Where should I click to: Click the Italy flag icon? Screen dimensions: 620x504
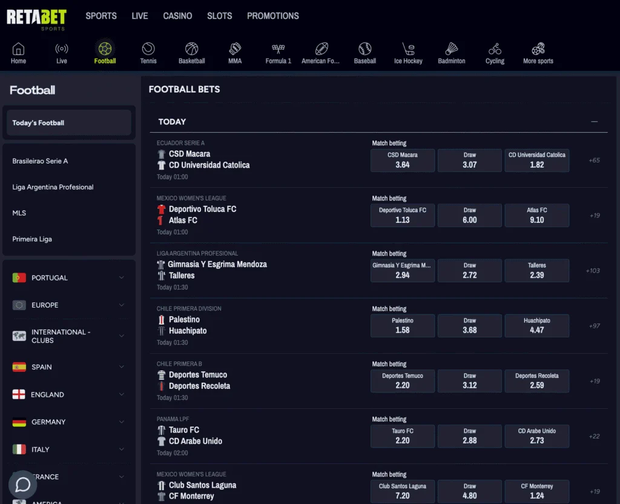(x=19, y=449)
